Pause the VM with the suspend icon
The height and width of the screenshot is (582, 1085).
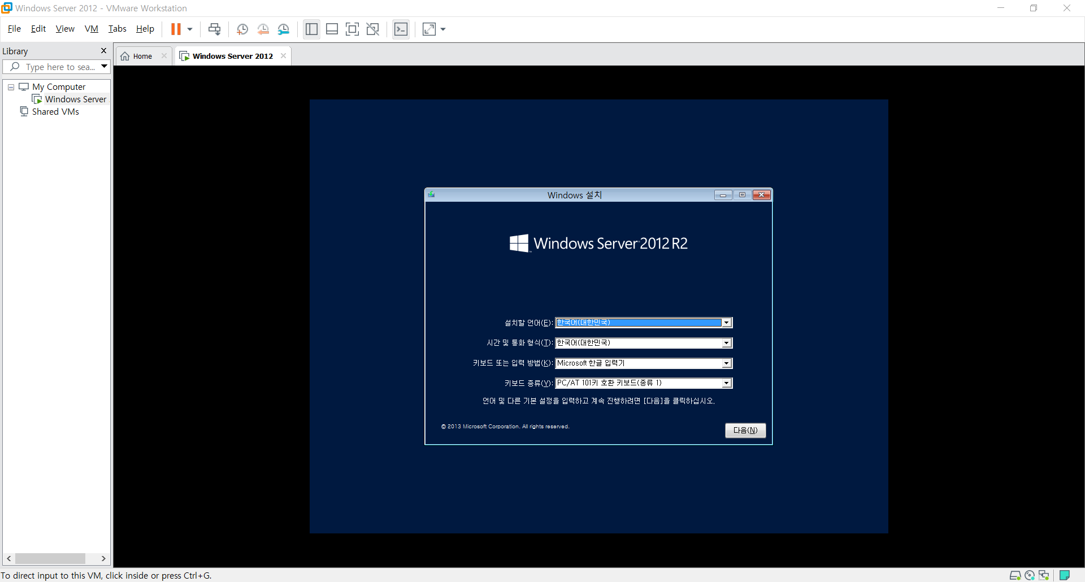(x=176, y=29)
